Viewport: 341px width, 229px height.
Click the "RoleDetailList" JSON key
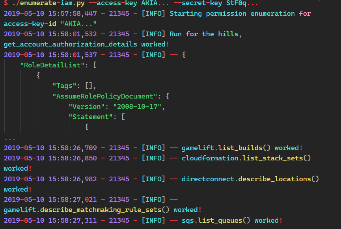(x=54, y=65)
